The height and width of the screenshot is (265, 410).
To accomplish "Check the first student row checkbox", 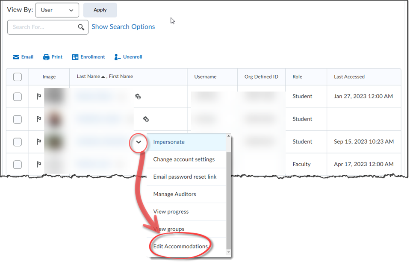I will 18,97.
